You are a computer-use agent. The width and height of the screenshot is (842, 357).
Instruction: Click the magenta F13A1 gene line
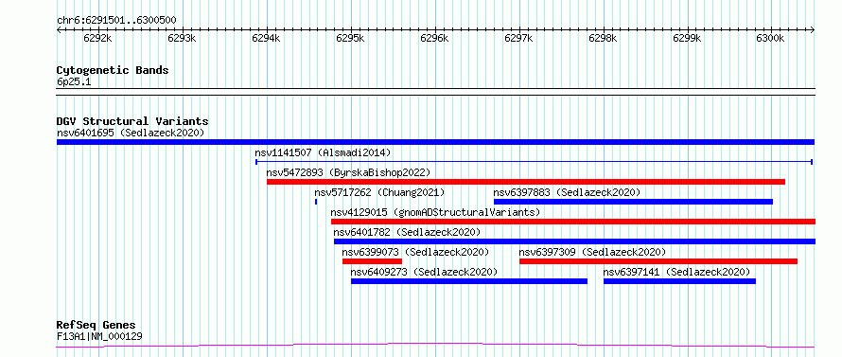(x=435, y=346)
